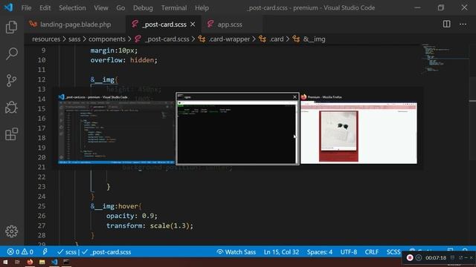Screen dimensions: 476x267
Task: Open the Debug view bug icon
Action: pyautogui.click(x=12, y=107)
